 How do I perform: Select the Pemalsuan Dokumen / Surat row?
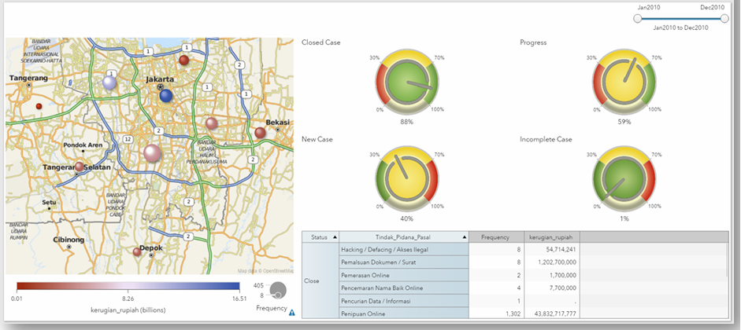(x=404, y=262)
